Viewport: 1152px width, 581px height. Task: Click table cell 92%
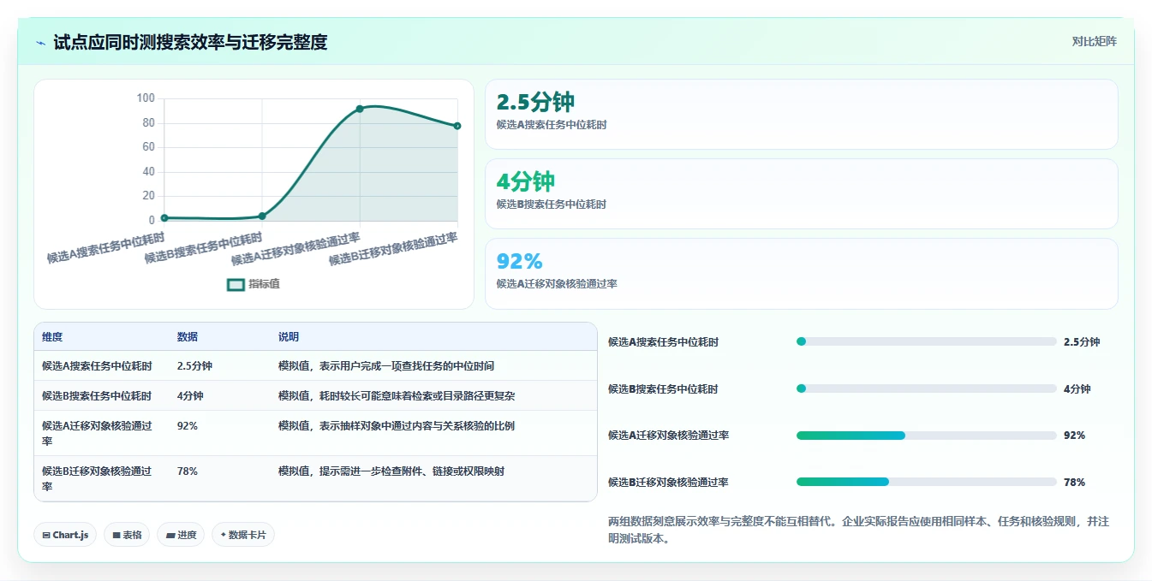coord(188,426)
